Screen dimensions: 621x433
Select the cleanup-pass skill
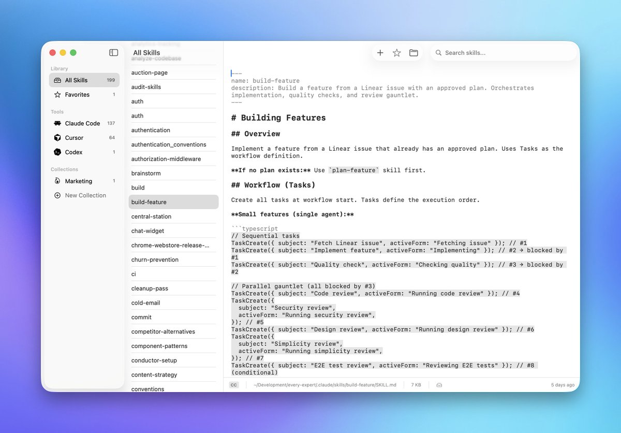click(x=173, y=288)
